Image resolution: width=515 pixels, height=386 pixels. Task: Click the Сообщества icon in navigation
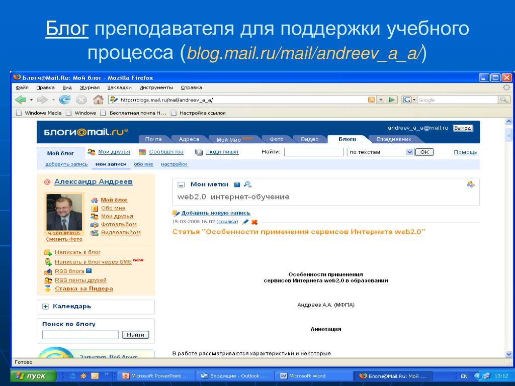pos(142,152)
